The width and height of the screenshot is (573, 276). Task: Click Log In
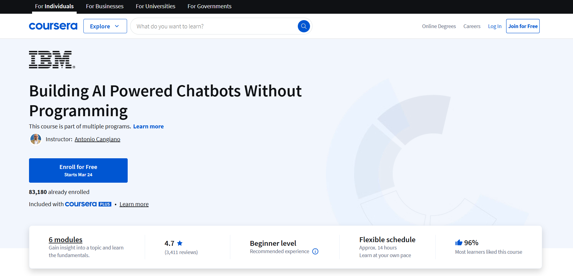point(495,26)
